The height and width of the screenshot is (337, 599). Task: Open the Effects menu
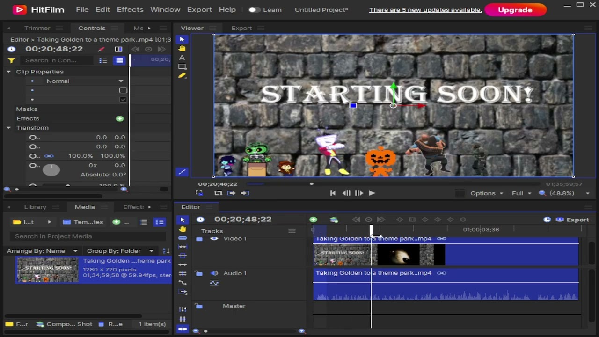130,9
